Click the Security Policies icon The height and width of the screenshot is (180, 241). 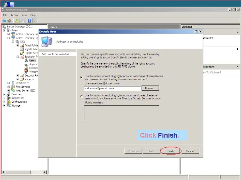pos(22,75)
